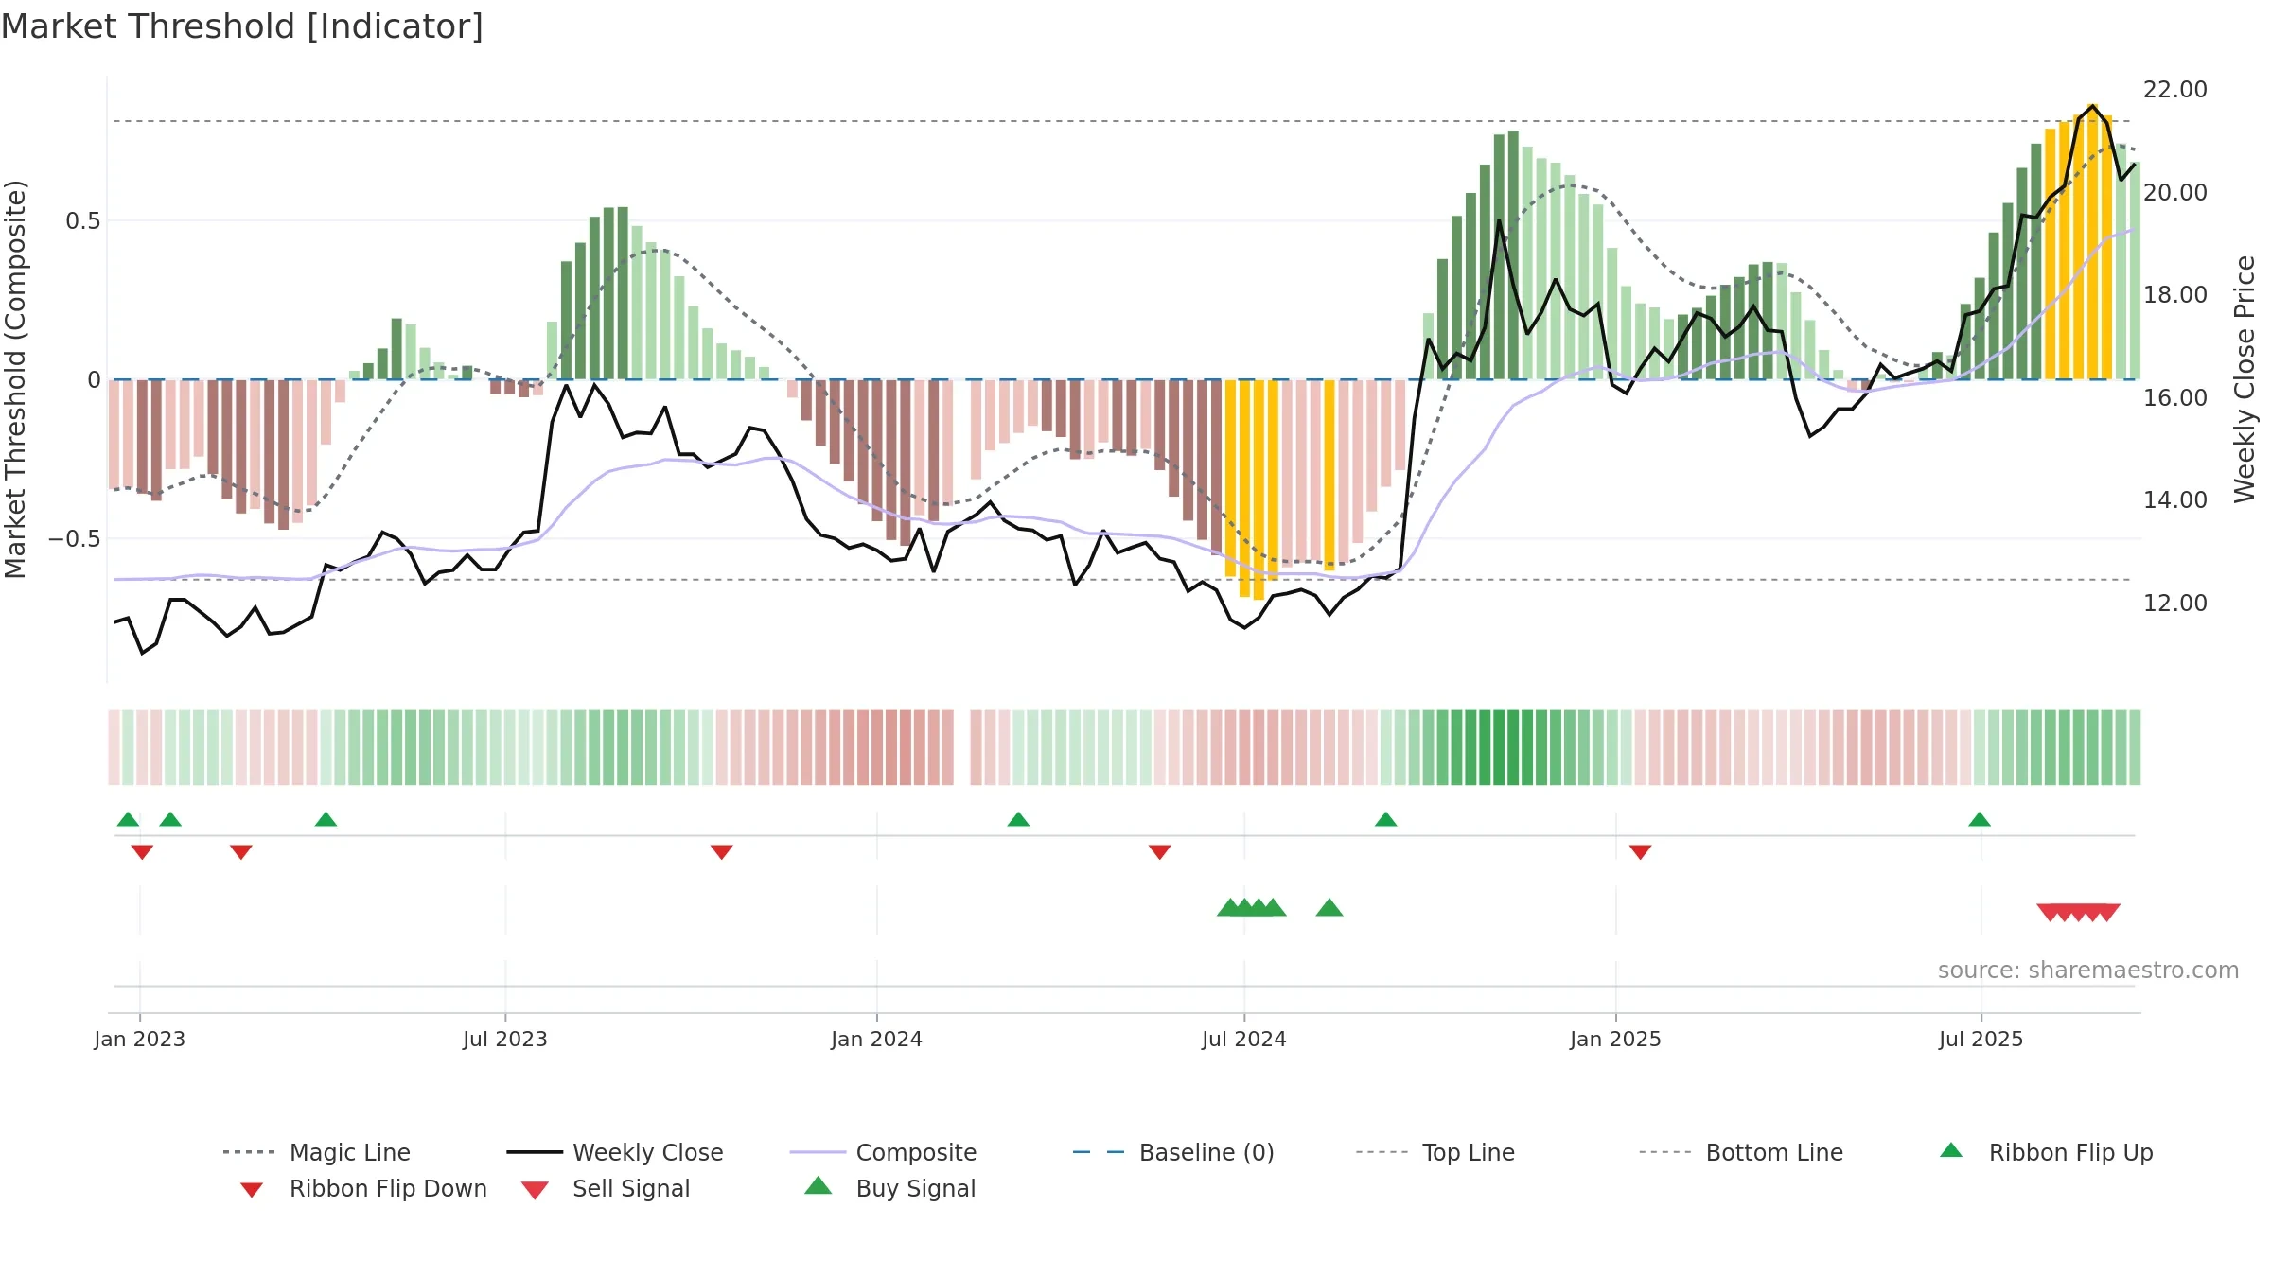Click the 18.00 price axis tick
2271x1277 pixels.
pos(2175,295)
